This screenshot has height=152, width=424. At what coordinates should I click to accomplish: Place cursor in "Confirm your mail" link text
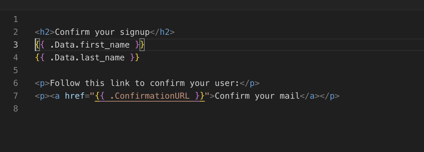(x=257, y=96)
